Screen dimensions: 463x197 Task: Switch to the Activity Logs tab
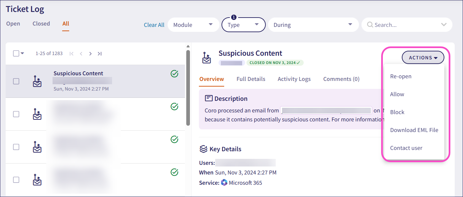294,79
